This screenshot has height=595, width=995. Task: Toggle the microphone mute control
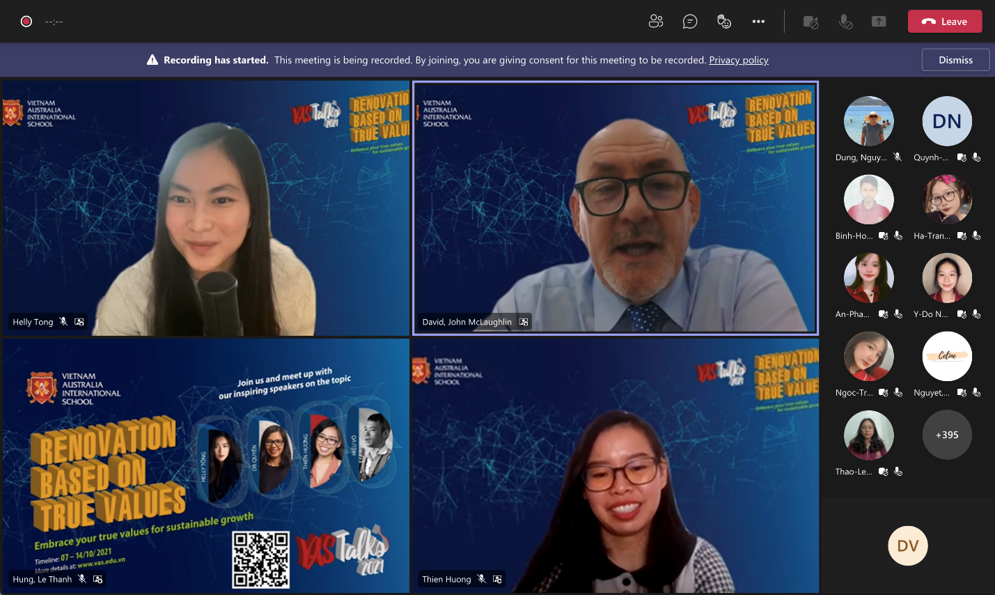pyautogui.click(x=845, y=22)
